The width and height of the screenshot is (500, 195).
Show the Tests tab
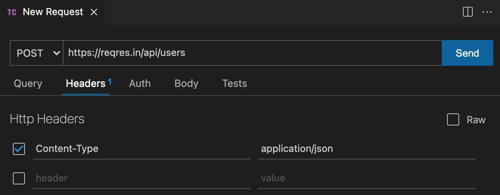234,84
